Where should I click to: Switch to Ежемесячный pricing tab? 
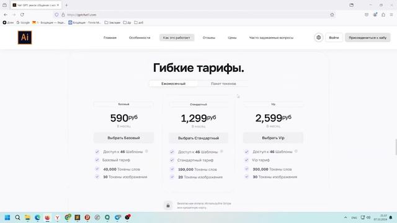[174, 84]
